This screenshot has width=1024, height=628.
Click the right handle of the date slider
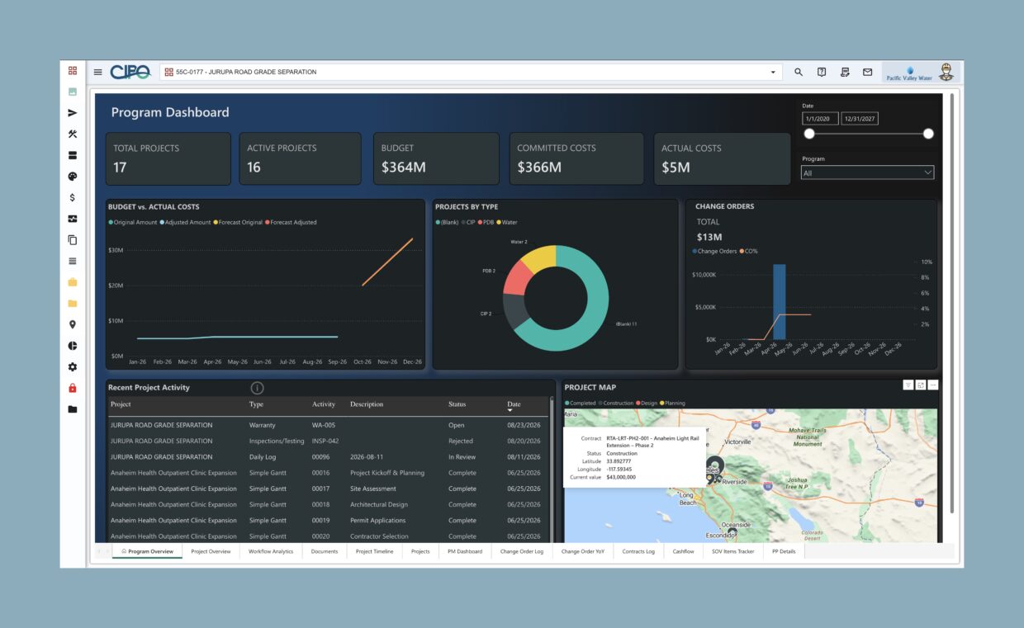(x=928, y=134)
